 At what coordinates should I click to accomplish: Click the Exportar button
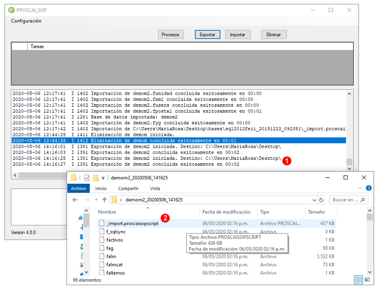(x=207, y=35)
